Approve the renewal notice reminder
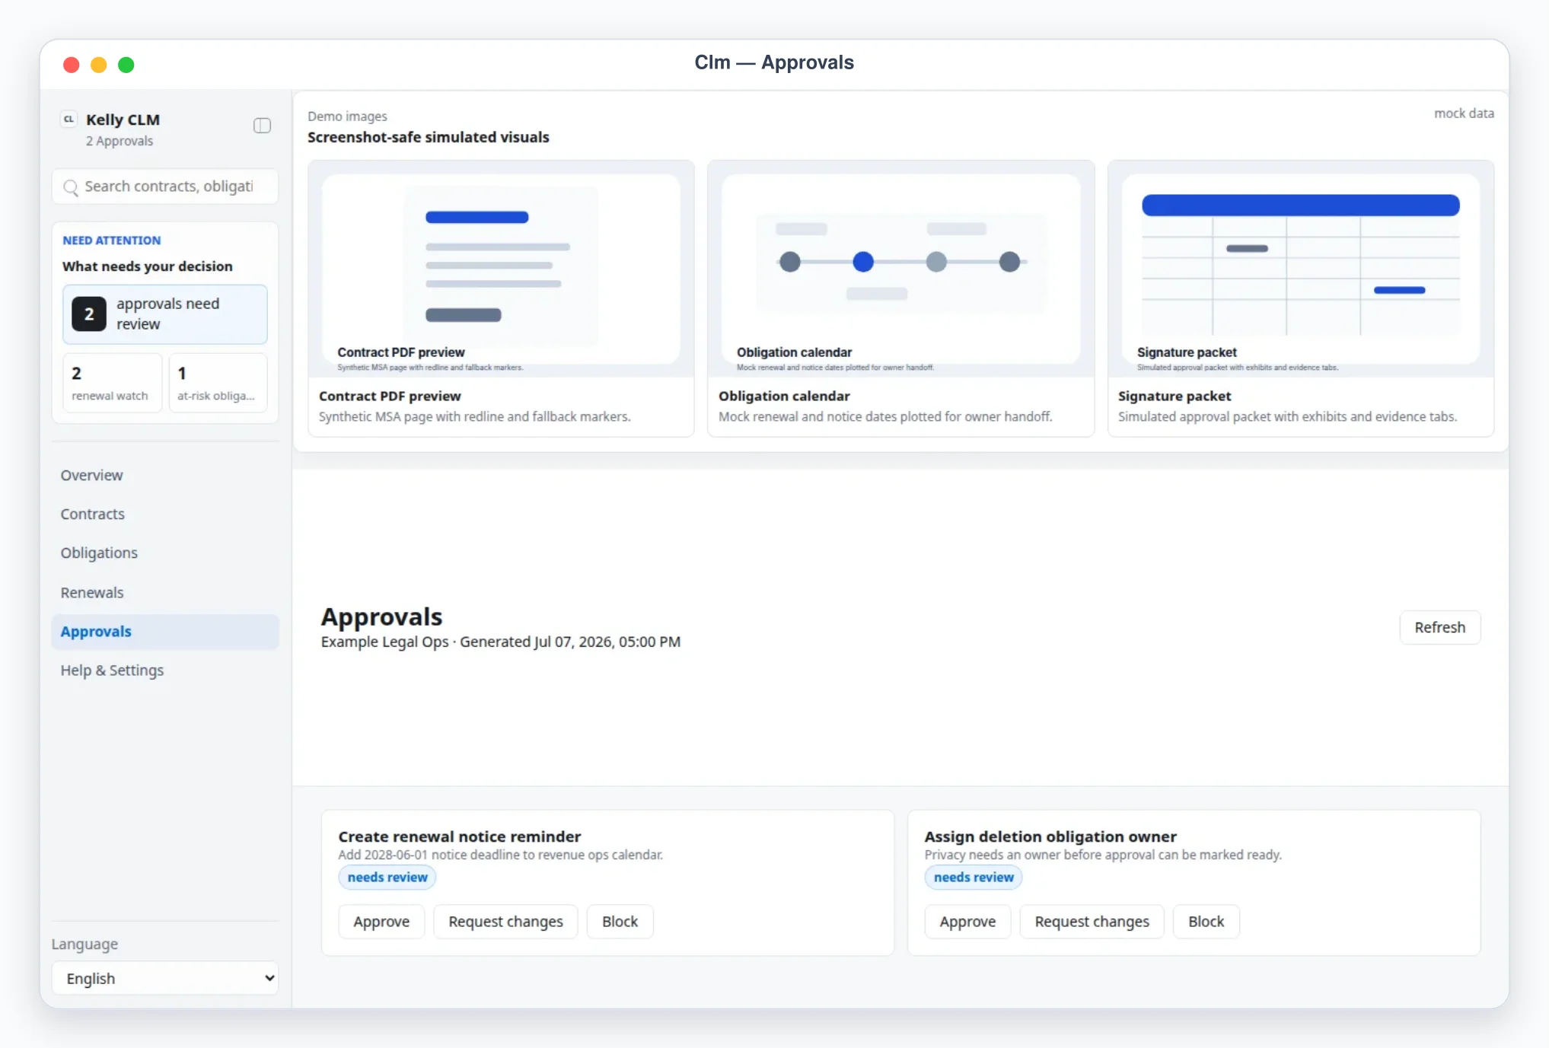 381,922
